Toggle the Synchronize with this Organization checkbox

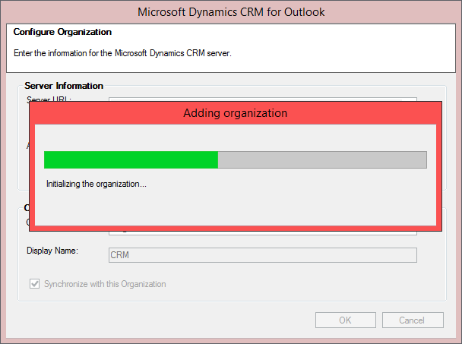pyautogui.click(x=34, y=284)
